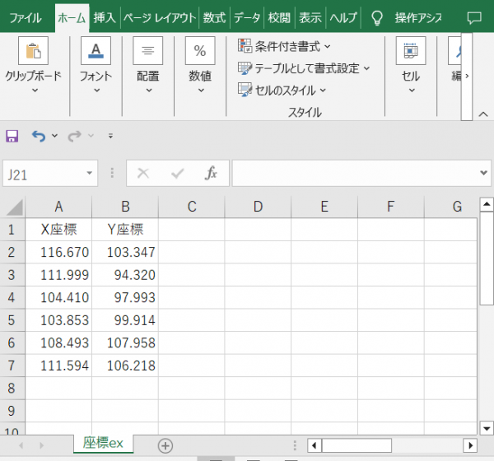Expand Format as Table (テーブルとして書式設定) dropdown
This screenshot has height=461, width=494.
[x=304, y=68]
